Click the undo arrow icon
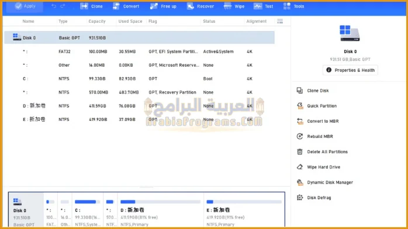Image resolution: width=408 pixels, height=229 pixels. point(54,6)
